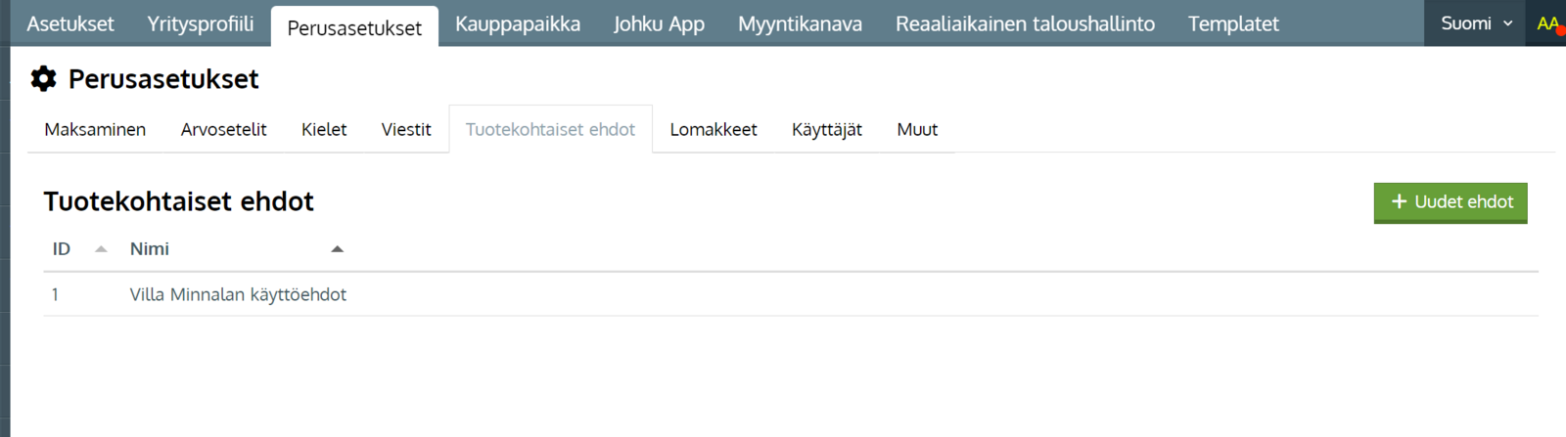The height and width of the screenshot is (437, 1566).
Task: Switch to the Maksaminen tab
Action: click(95, 129)
